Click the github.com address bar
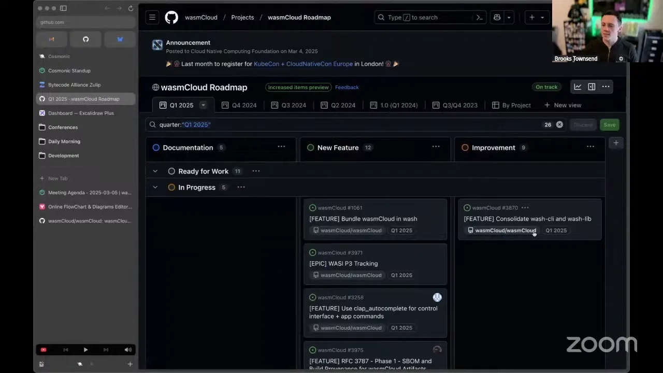663x373 pixels. coord(85,22)
